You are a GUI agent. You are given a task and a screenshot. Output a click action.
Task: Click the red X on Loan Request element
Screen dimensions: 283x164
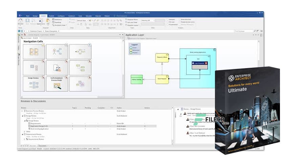click(x=206, y=63)
